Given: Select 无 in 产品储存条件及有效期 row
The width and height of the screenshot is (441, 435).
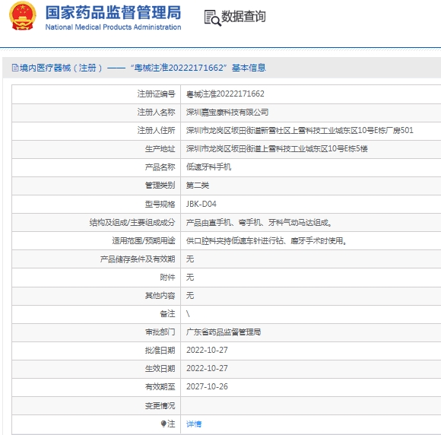Looking at the screenshot, I should click(x=190, y=259).
